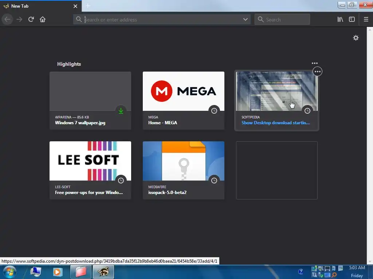Click the 5:03 AM Friday clock
The height and width of the screenshot is (279, 373).
tap(357, 272)
